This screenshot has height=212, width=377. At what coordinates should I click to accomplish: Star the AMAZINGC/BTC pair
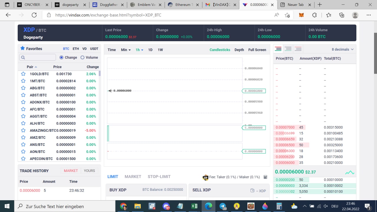click(x=23, y=130)
